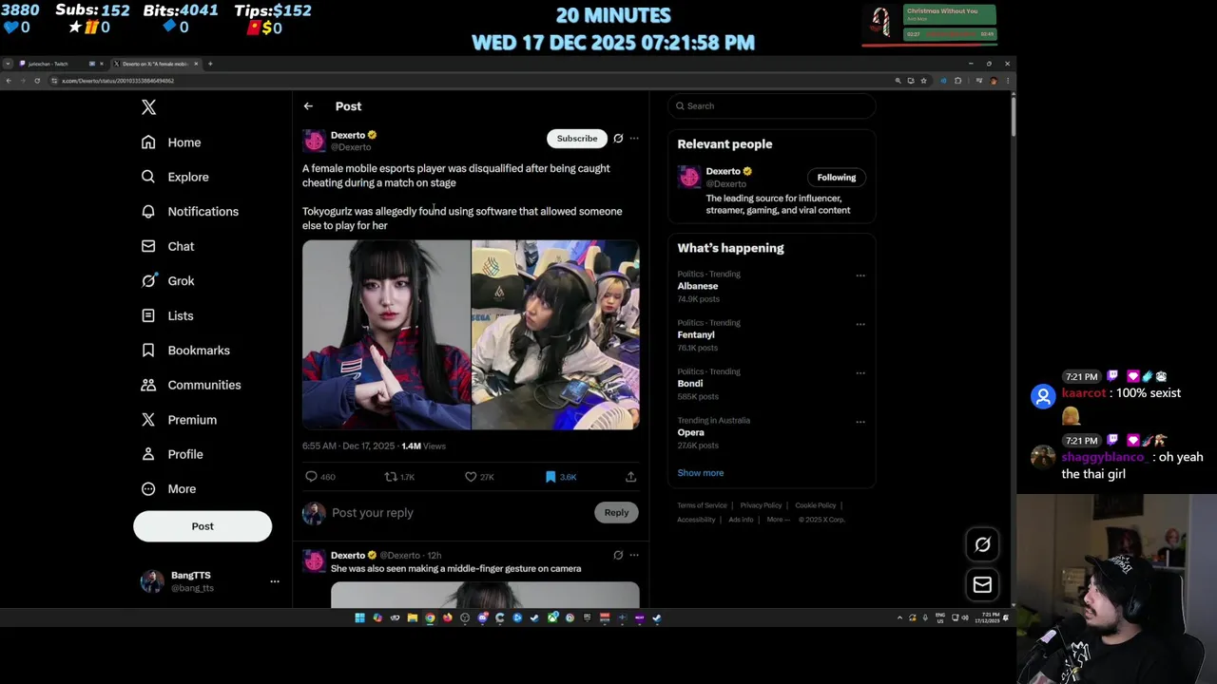Screen dimensions: 1217x684
Task: Open the main post's three-dot menu
Action: click(634, 139)
